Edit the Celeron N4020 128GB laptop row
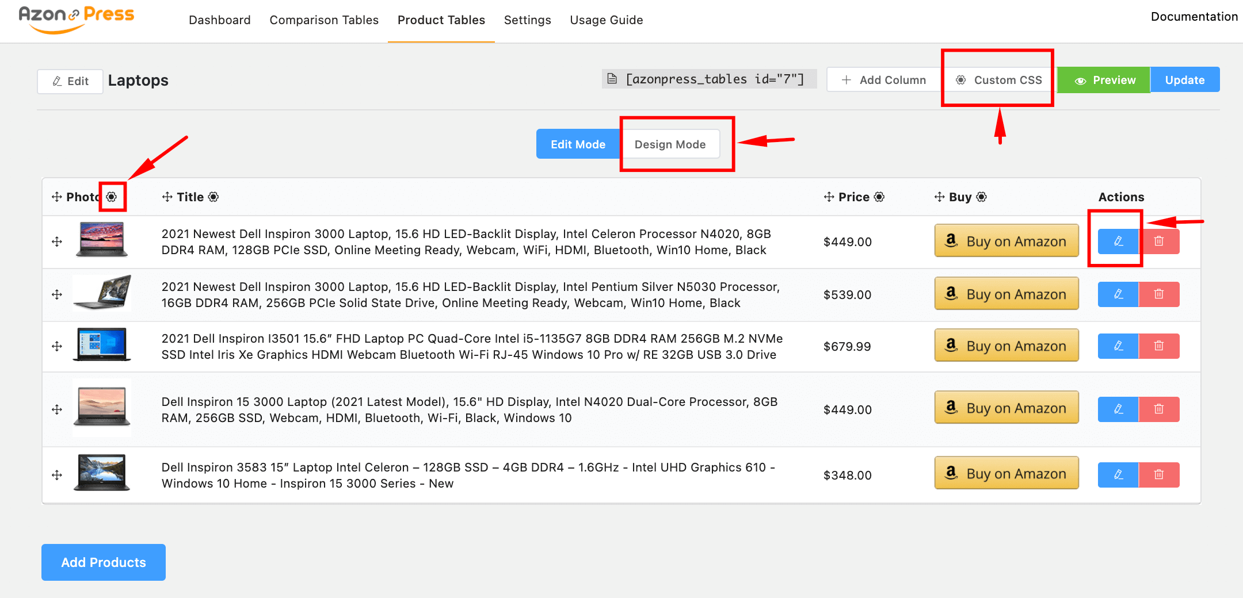Viewport: 1243px width, 598px height. tap(1118, 241)
